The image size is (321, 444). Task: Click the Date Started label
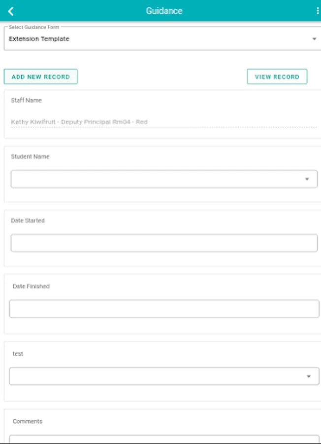(x=28, y=221)
